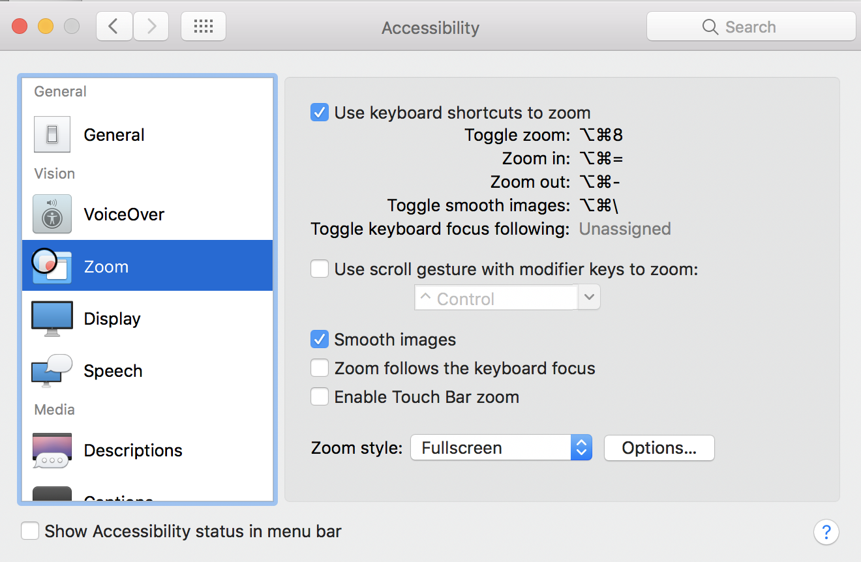Viewport: 861px width, 562px height.
Task: Open the Descriptions icon in Media section
Action: [x=52, y=451]
